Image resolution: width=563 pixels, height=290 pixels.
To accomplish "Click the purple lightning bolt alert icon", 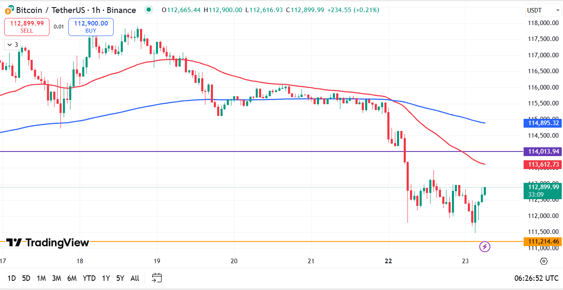I will click(485, 246).
